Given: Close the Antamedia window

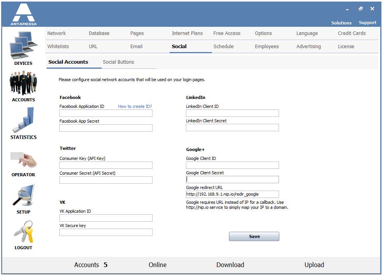Looking at the screenshot, I should [372, 9].
